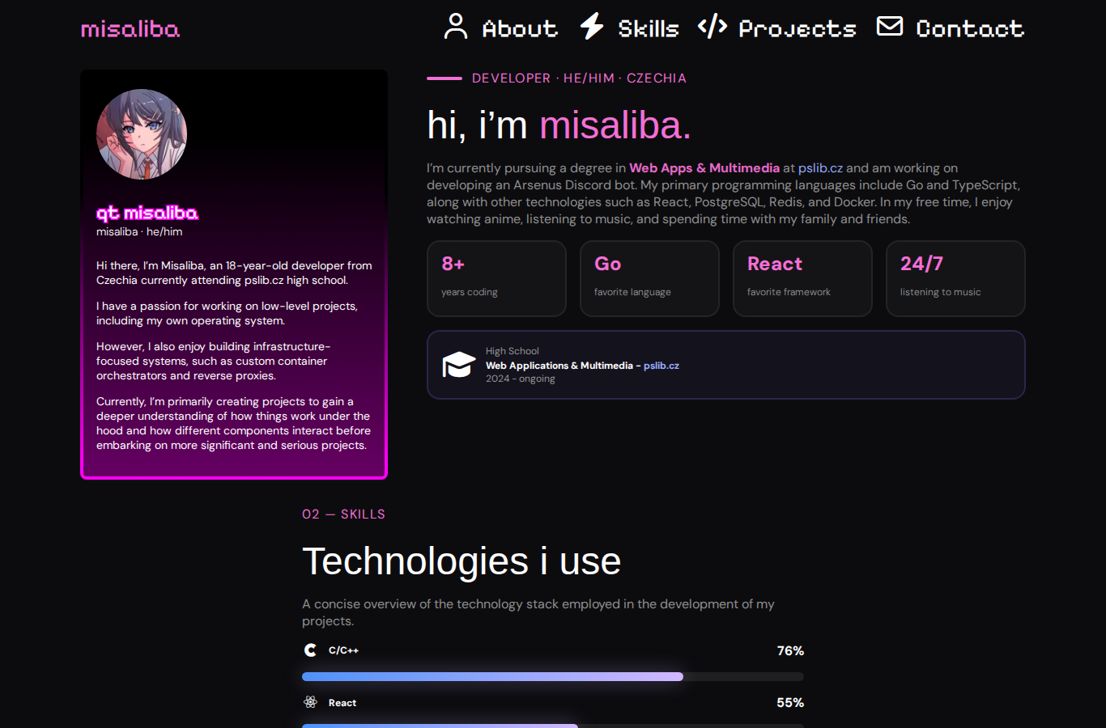Click the C/C++ skill progress bar
Viewport: 1106px width, 728px height.
tap(553, 676)
